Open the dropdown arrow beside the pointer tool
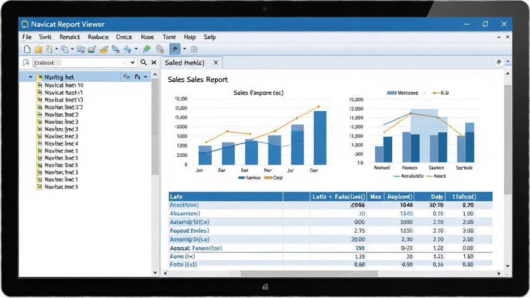 [x=185, y=49]
